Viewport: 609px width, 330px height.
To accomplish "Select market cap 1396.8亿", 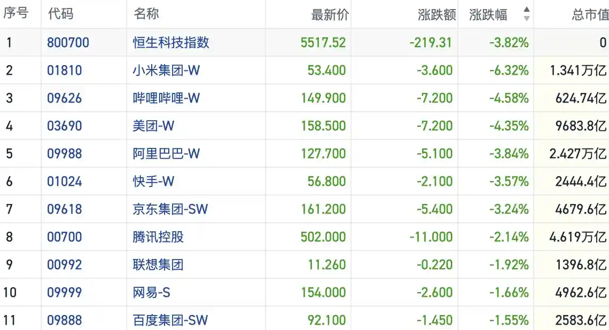I will click(x=581, y=265).
